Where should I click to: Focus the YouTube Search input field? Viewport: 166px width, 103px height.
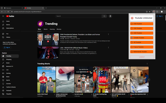pyautogui.click(x=78, y=16)
